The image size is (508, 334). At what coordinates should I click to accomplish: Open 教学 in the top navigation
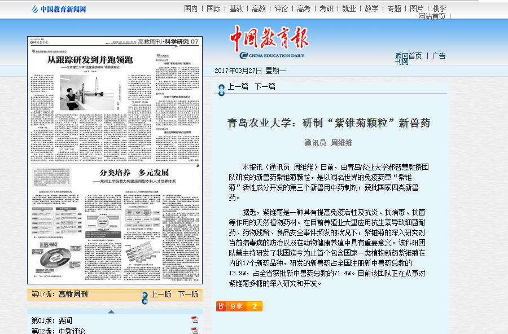(x=371, y=8)
